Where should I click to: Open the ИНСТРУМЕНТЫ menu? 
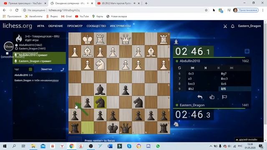point(120,26)
